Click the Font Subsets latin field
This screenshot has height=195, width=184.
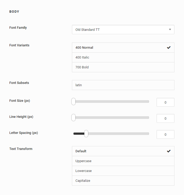(x=123, y=85)
